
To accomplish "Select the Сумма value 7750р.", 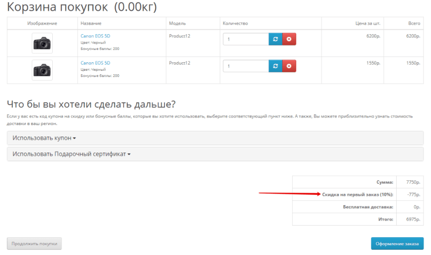I will [x=413, y=182].
